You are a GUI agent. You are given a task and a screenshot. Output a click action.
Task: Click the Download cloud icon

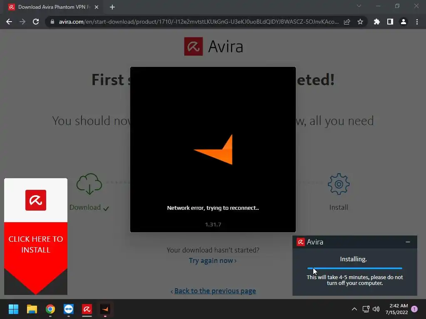(x=89, y=184)
